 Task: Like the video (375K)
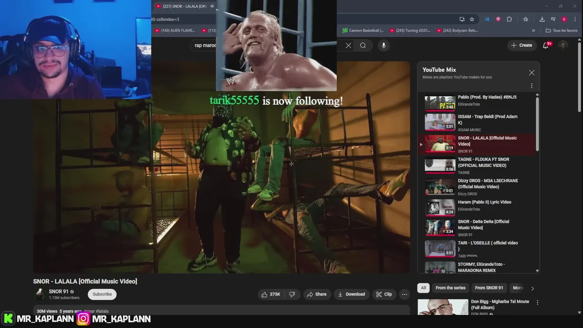point(271,294)
